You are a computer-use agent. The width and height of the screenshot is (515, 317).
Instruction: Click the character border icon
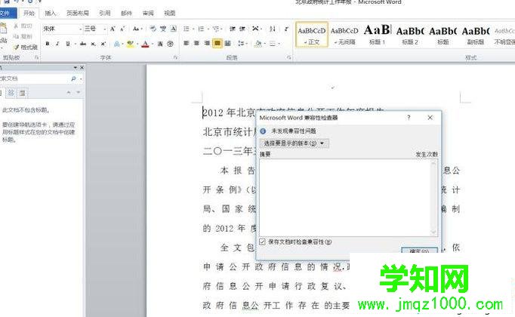tap(174, 29)
